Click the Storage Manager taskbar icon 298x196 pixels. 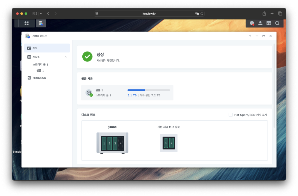pyautogui.click(x=41, y=23)
